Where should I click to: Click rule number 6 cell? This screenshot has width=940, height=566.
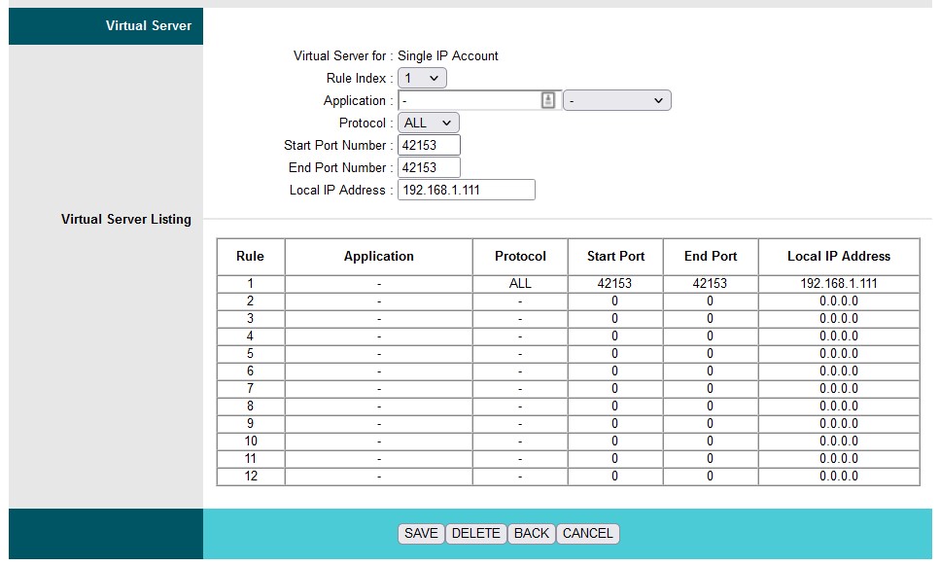coord(251,371)
